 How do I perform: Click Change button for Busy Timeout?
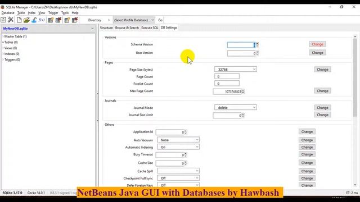(x=307, y=154)
